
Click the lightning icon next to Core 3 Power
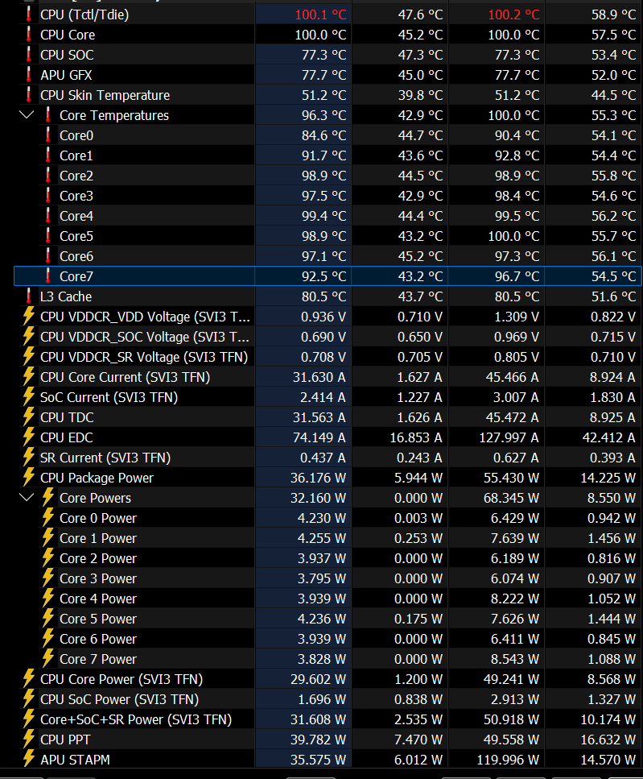pyautogui.click(x=48, y=578)
